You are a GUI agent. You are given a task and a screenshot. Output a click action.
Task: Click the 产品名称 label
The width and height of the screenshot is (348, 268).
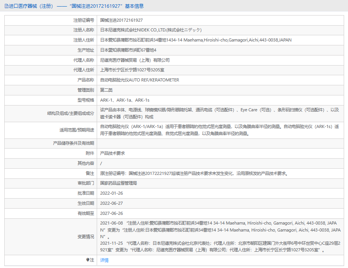[x=86, y=80]
